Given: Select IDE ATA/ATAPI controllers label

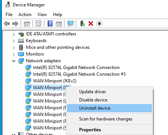Looking at the screenshot, I should (51, 34).
